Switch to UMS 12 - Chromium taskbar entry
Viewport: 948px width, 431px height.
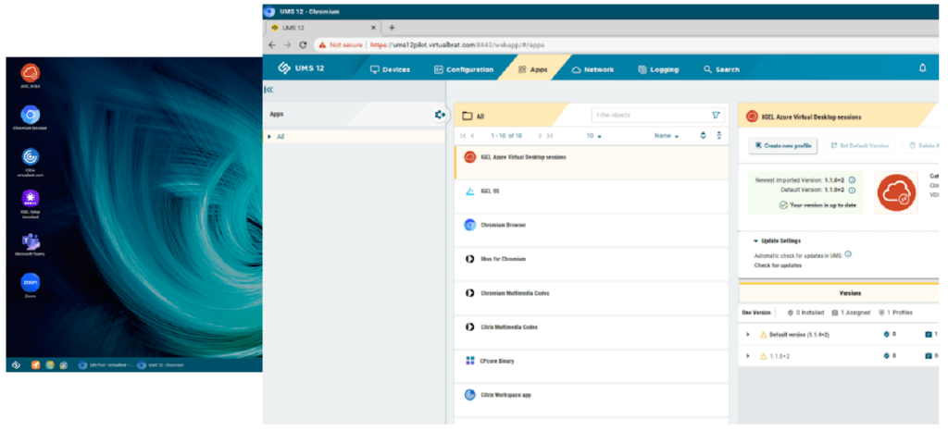tap(160, 364)
